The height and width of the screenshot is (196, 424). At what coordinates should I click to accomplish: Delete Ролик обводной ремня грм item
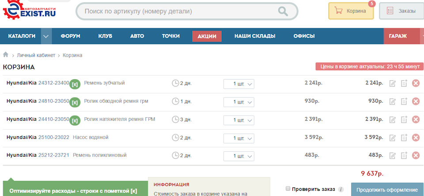tap(416, 101)
